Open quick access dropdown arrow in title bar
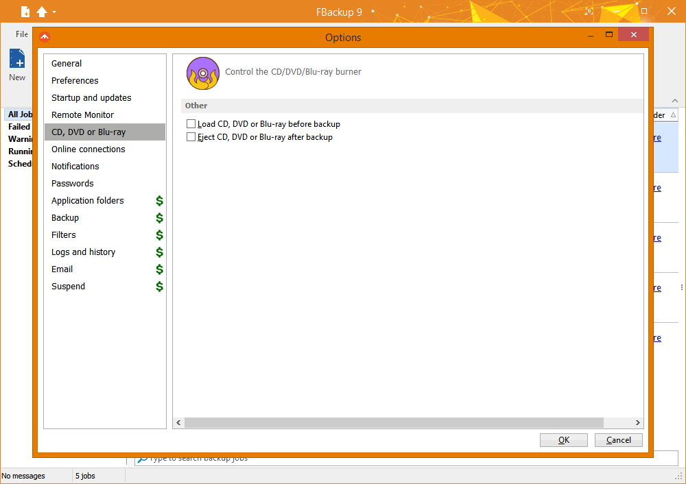The height and width of the screenshot is (484, 686). click(54, 12)
